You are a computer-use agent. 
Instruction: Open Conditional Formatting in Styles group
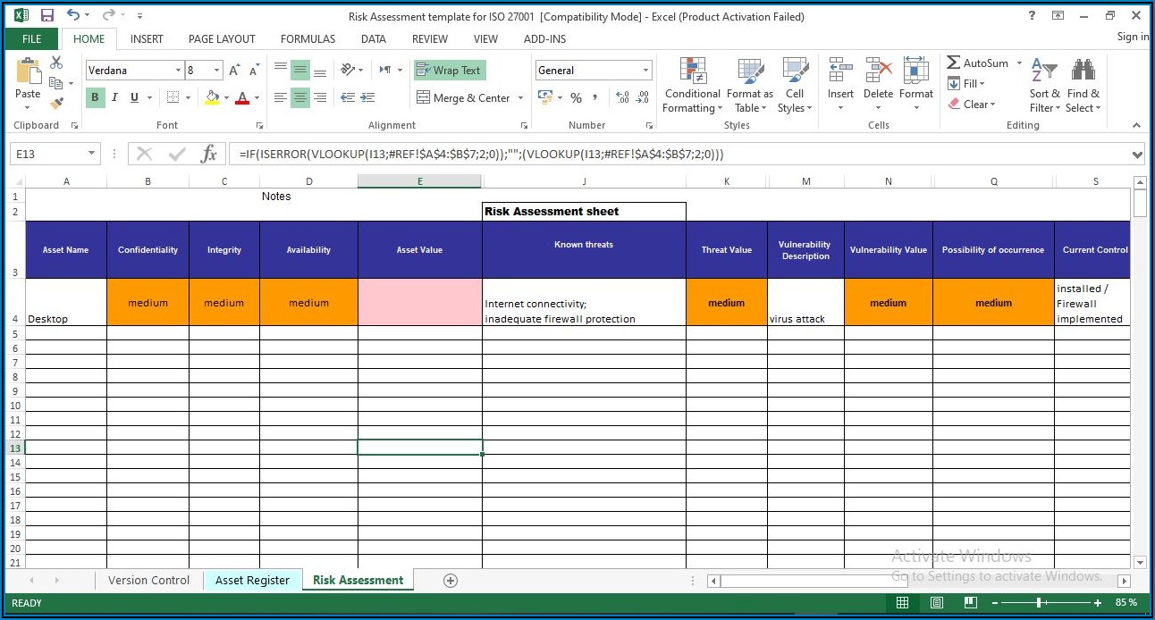click(x=692, y=87)
